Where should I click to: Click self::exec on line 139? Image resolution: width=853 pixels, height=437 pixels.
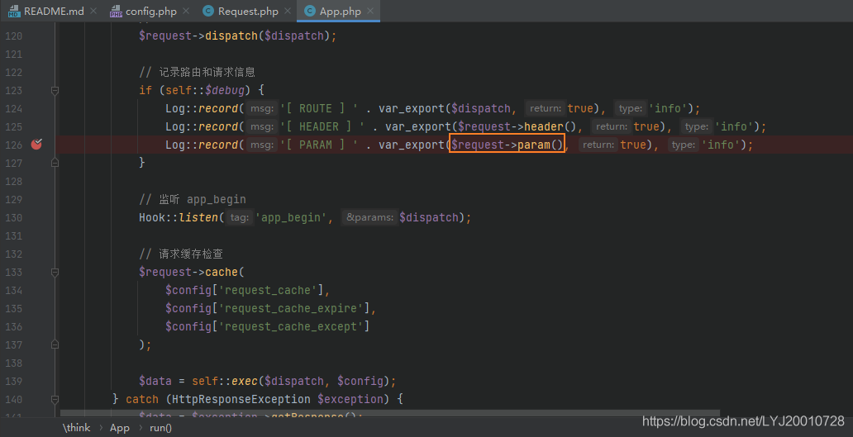point(225,381)
